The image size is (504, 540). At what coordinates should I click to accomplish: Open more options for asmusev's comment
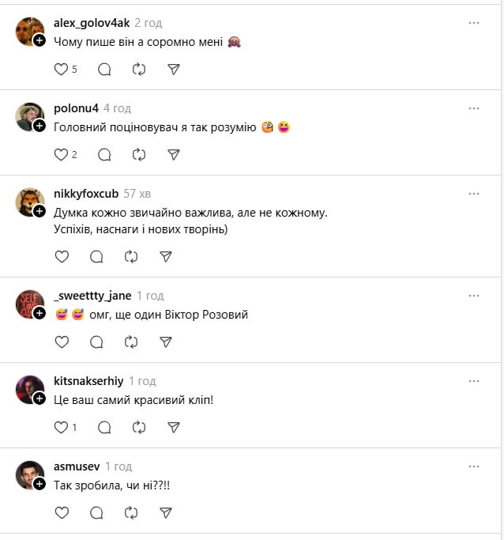coord(474,466)
